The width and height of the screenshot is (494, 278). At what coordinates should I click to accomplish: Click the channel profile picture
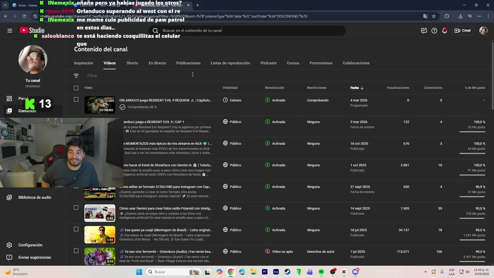[x=33, y=59]
